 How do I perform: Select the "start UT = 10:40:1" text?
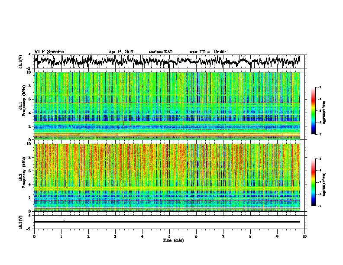pos(209,52)
